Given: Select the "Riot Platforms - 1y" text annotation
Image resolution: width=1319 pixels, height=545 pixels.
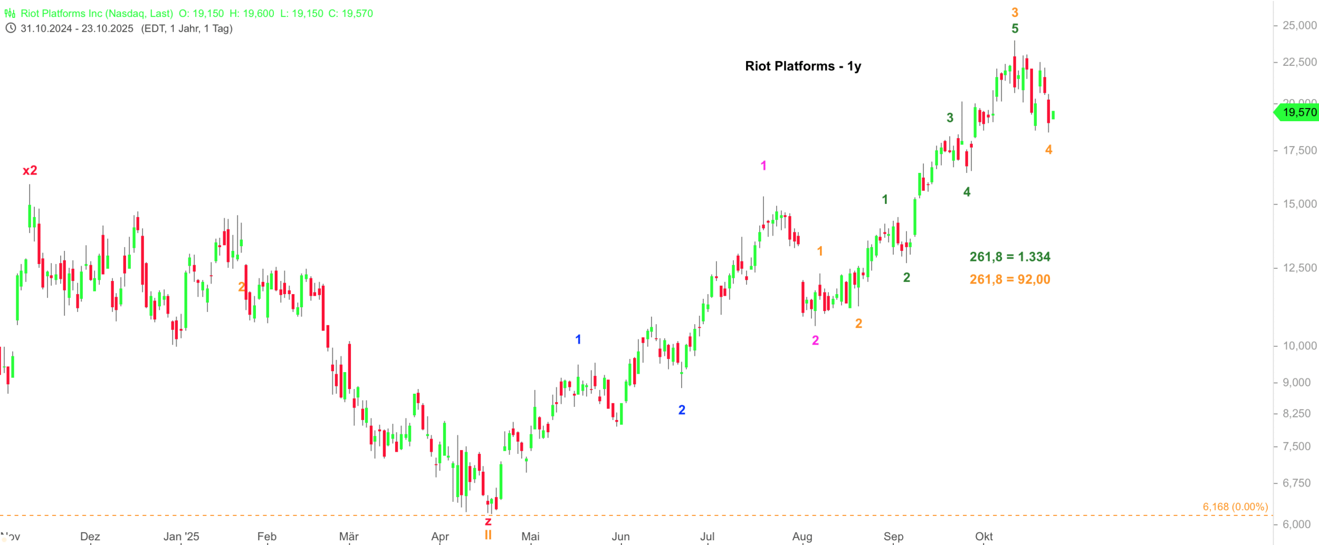Looking at the screenshot, I should click(802, 66).
